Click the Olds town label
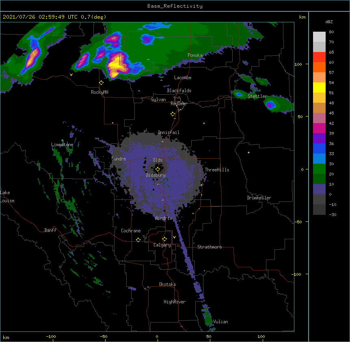 click(158, 160)
